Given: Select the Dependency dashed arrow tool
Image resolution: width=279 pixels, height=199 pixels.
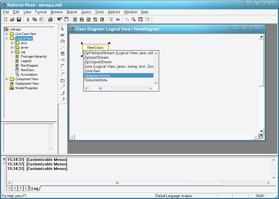Looking at the screenshot, I should click(x=63, y=87).
